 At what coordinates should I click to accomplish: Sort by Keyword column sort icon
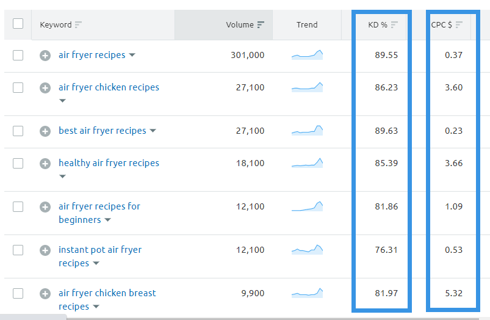point(78,25)
